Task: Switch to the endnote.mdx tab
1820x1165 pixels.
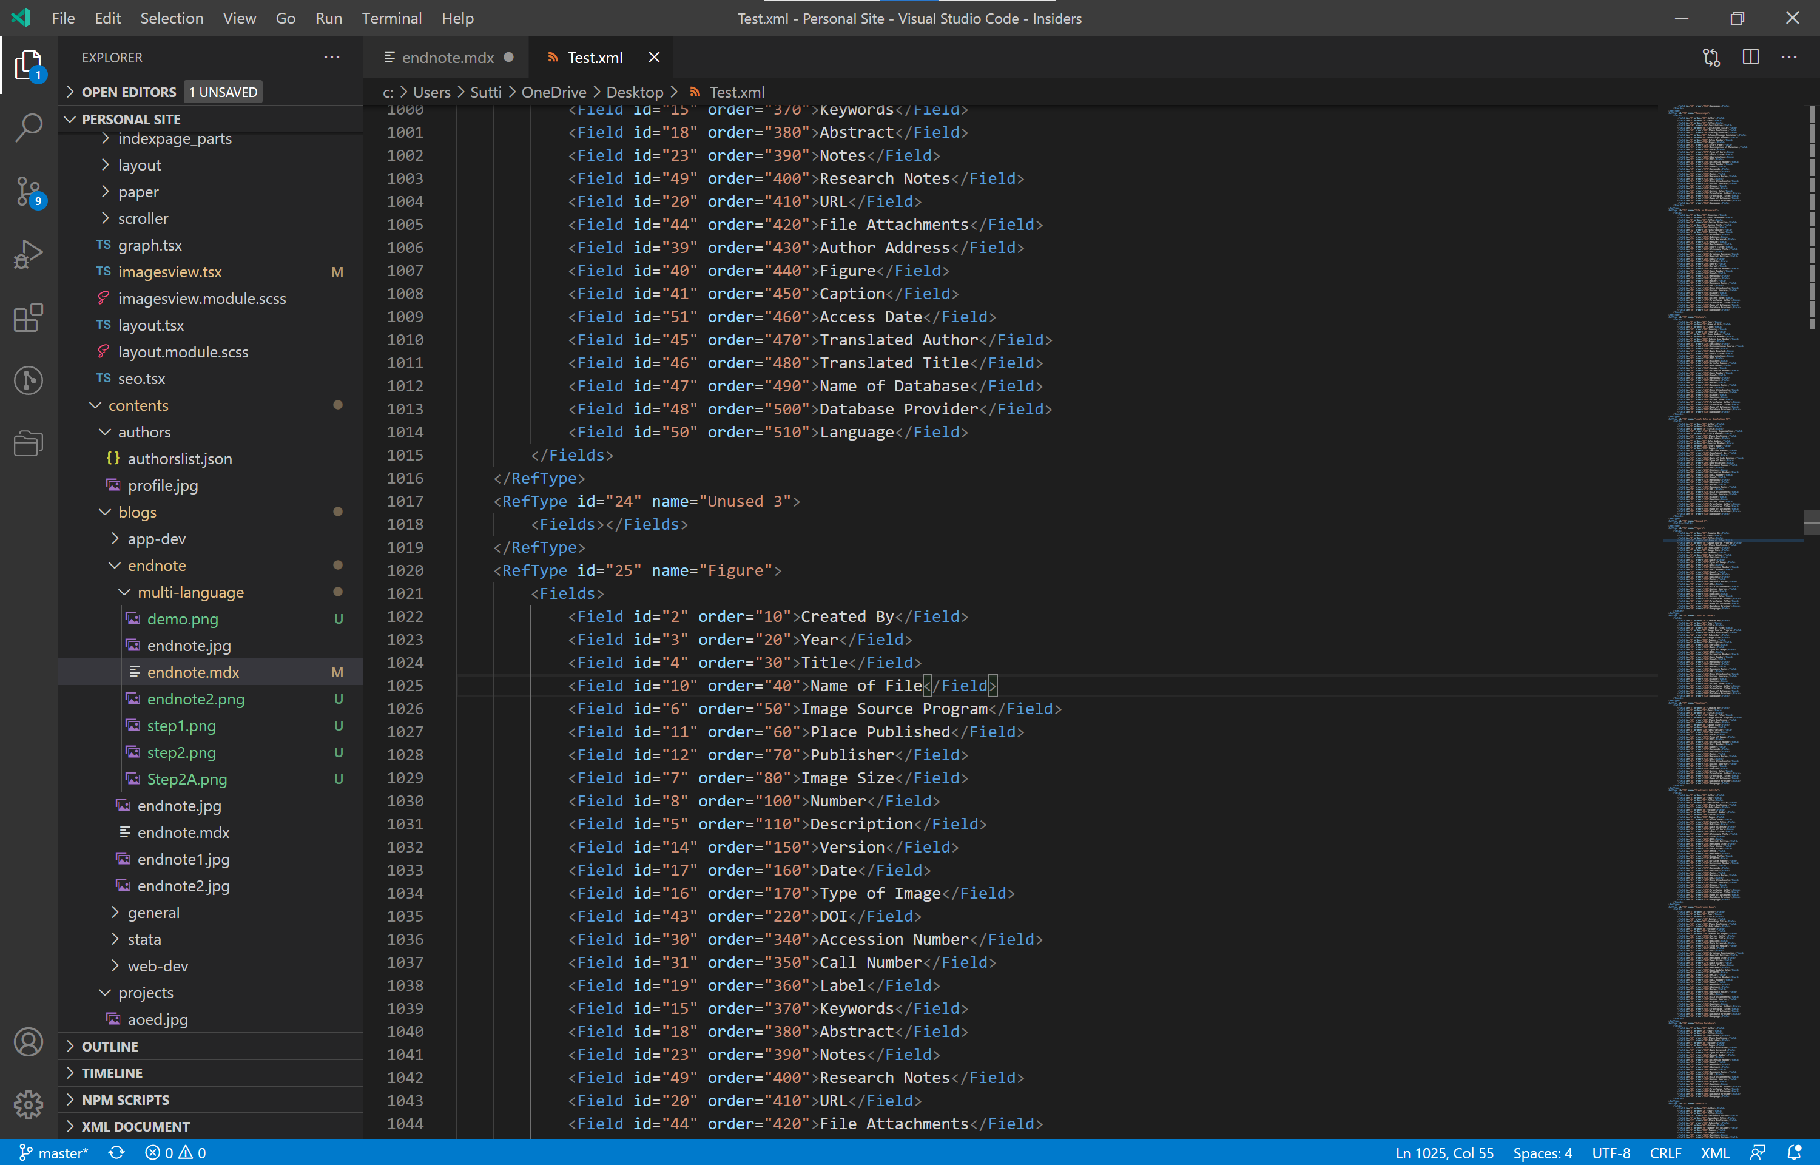Action: (x=447, y=58)
